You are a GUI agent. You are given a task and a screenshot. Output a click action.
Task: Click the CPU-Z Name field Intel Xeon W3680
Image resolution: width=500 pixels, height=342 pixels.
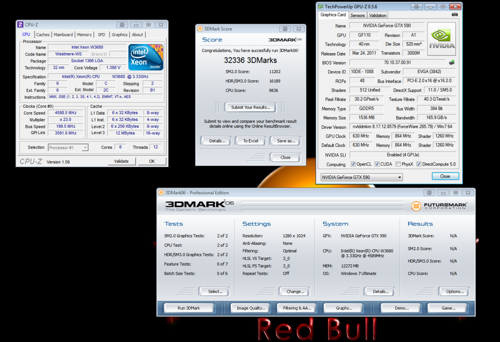pos(87,47)
